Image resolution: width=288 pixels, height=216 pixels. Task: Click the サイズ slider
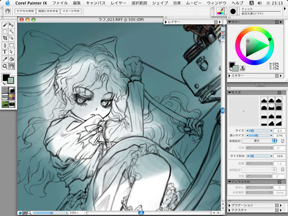[259, 130]
